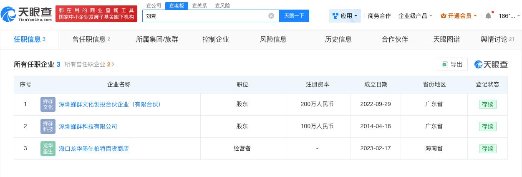Select the 查老板 search tab
The width and height of the screenshot is (522, 177).
[x=176, y=5]
